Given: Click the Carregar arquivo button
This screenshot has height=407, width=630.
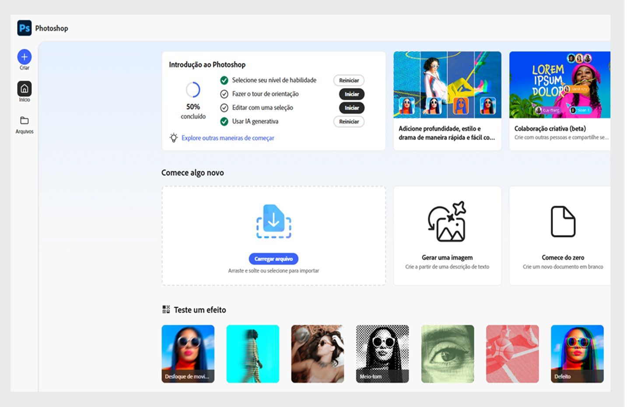Looking at the screenshot, I should click(x=273, y=259).
